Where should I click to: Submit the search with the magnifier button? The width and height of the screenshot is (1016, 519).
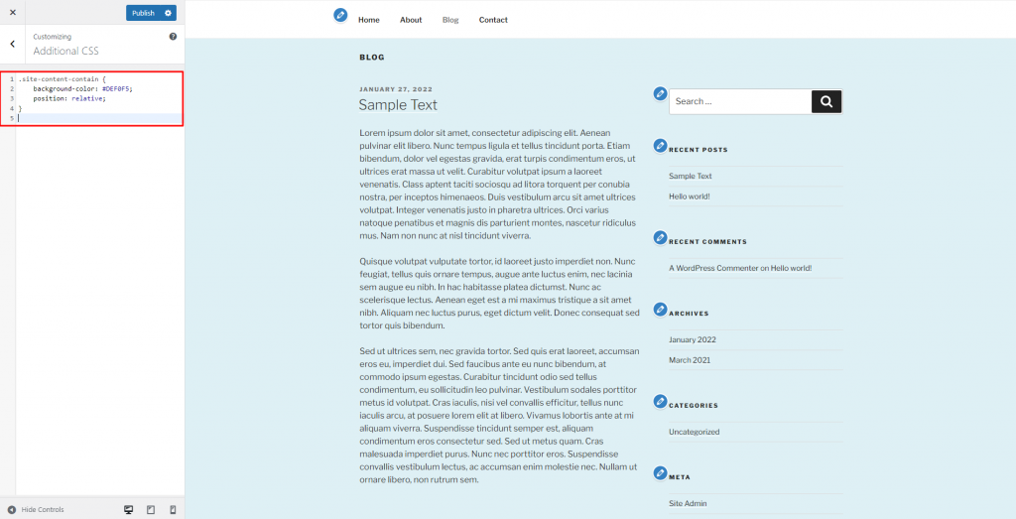pos(826,101)
